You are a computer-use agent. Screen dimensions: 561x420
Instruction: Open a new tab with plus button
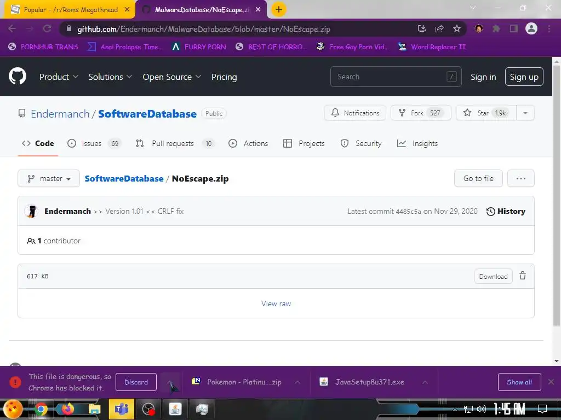click(x=279, y=9)
